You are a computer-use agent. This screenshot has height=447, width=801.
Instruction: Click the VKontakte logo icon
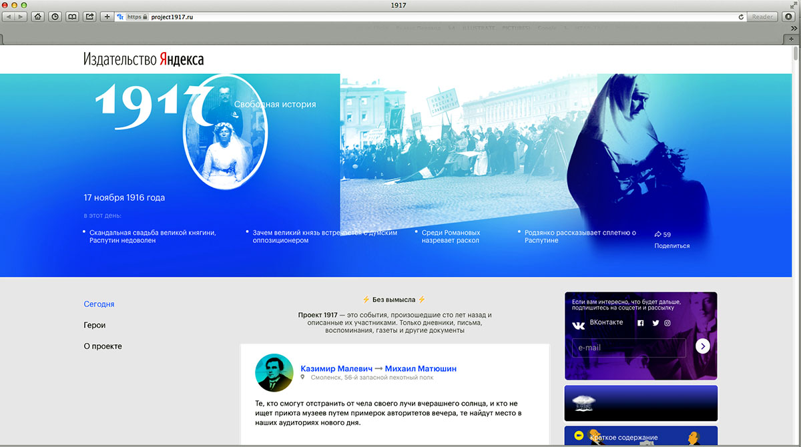[578, 325]
